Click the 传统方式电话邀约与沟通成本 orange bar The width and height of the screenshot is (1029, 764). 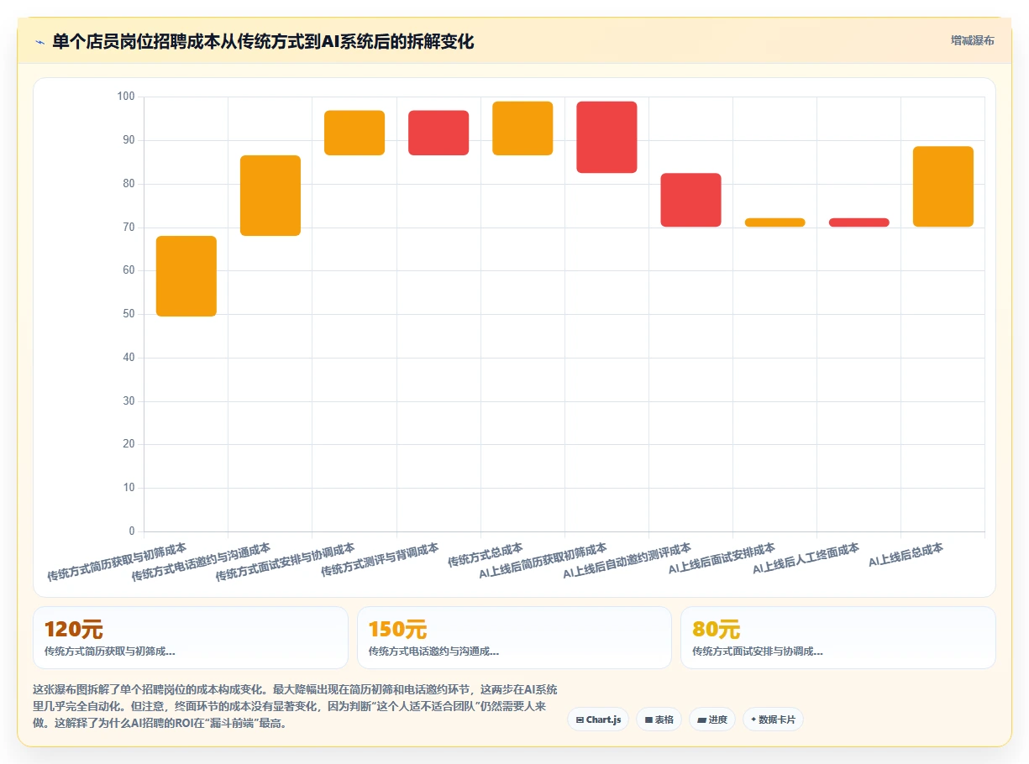click(x=270, y=196)
